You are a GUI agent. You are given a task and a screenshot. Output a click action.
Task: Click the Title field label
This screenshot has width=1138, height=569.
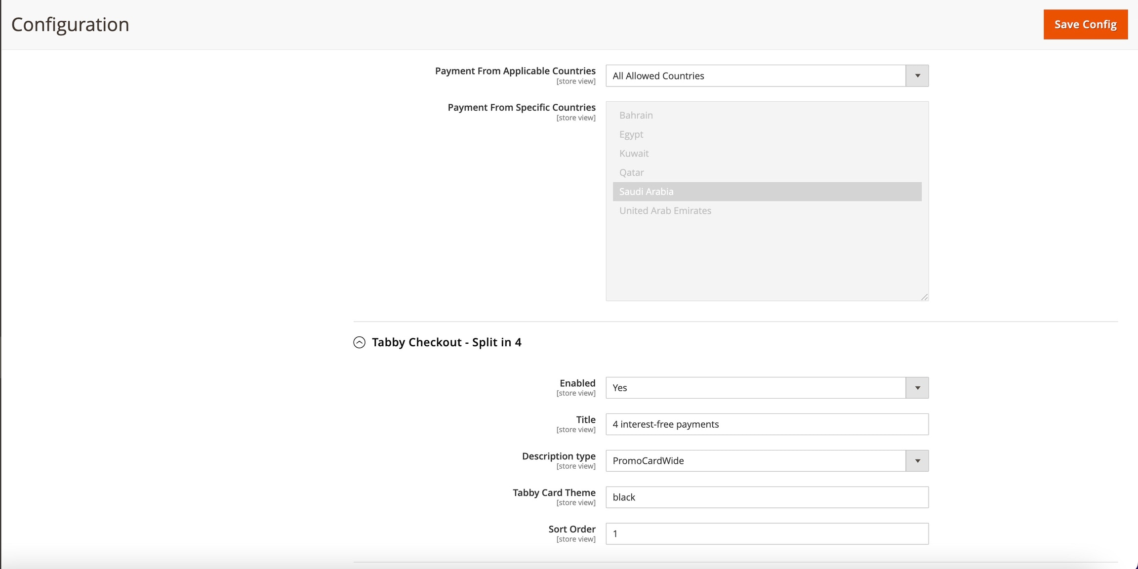[x=586, y=419]
